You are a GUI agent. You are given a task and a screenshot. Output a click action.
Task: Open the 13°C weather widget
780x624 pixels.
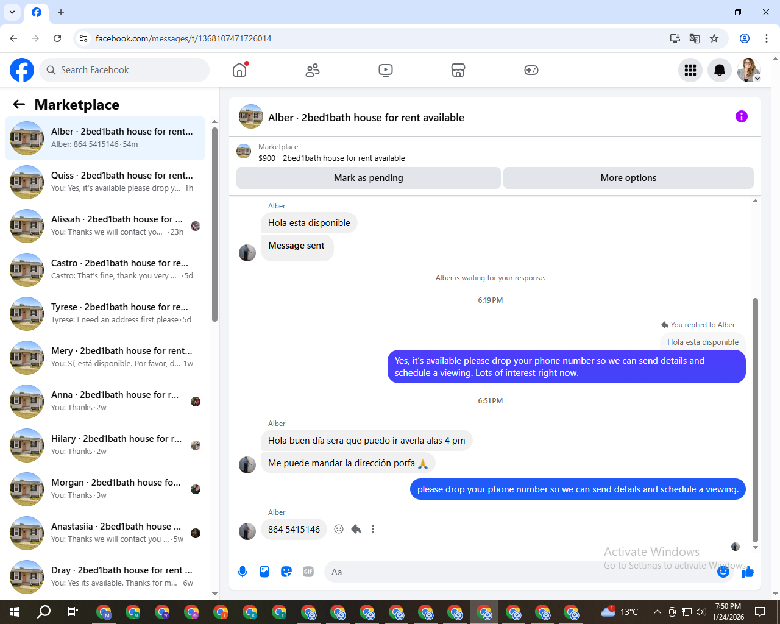pyautogui.click(x=620, y=612)
